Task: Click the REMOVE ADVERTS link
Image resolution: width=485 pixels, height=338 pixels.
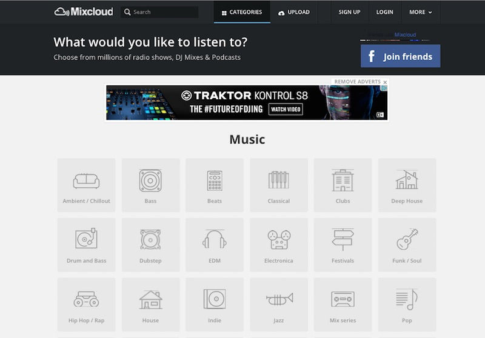Action: (x=358, y=82)
